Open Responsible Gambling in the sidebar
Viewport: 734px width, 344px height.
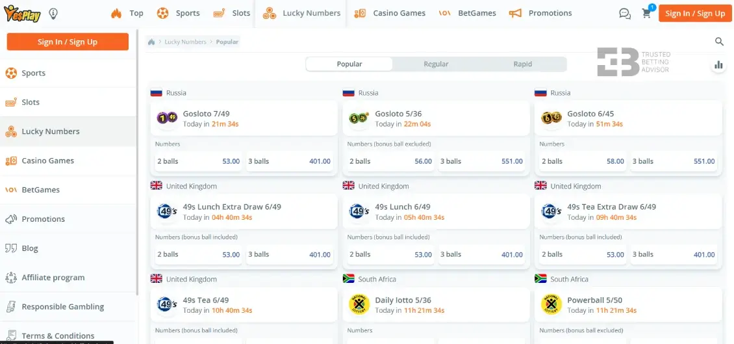(62, 306)
